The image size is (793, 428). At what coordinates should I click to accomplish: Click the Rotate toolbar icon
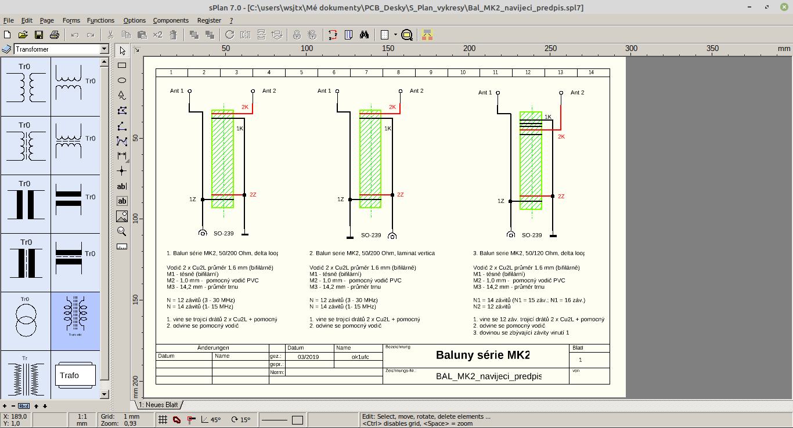tap(229, 34)
